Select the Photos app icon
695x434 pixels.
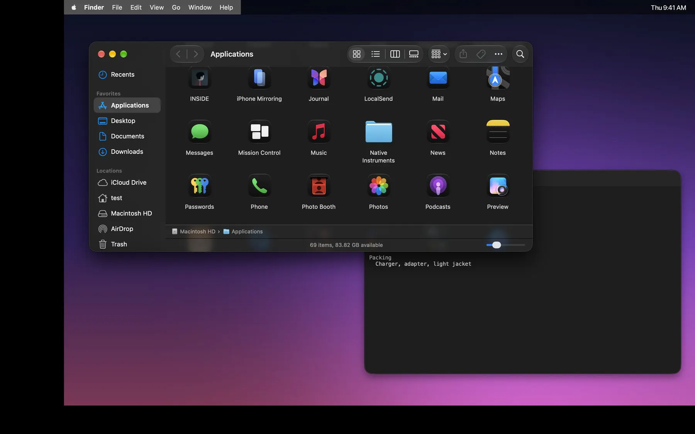point(378,186)
